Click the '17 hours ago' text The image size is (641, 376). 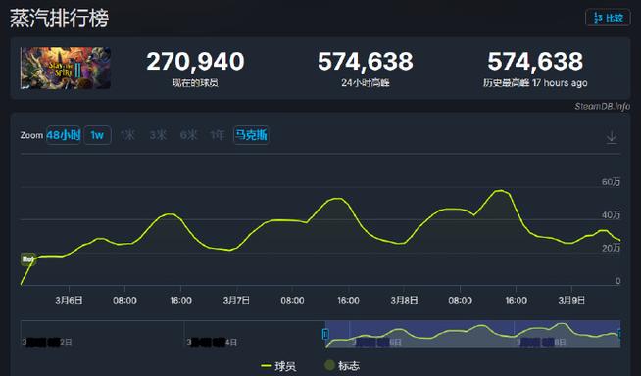point(560,83)
